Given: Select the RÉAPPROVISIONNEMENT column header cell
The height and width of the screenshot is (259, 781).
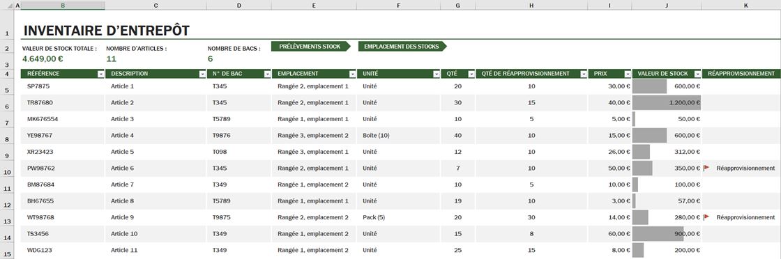Looking at the screenshot, I should (x=741, y=74).
